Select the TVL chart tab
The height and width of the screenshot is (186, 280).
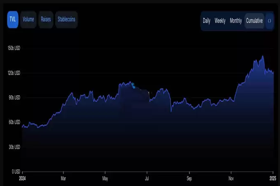click(x=12, y=19)
